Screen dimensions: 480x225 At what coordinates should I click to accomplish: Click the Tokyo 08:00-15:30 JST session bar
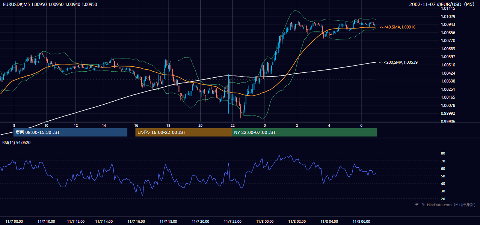point(70,132)
